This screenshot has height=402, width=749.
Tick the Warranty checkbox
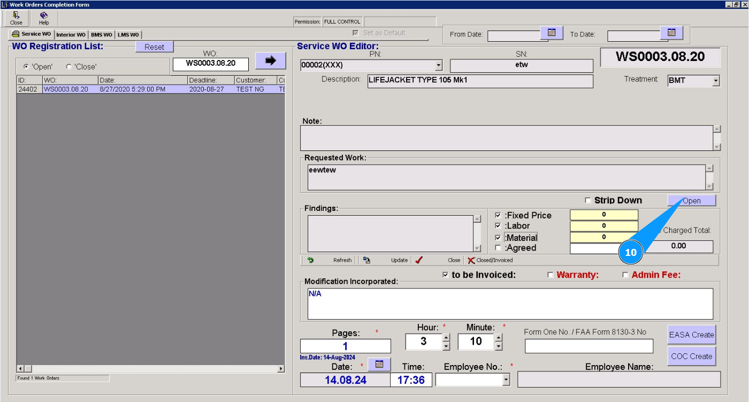[x=551, y=275]
